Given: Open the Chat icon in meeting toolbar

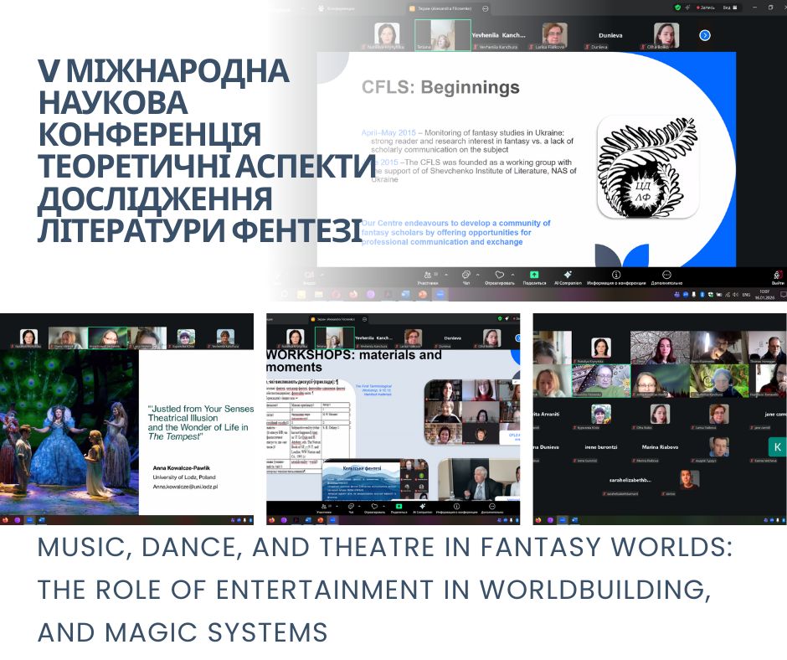Looking at the screenshot, I should point(466,275).
